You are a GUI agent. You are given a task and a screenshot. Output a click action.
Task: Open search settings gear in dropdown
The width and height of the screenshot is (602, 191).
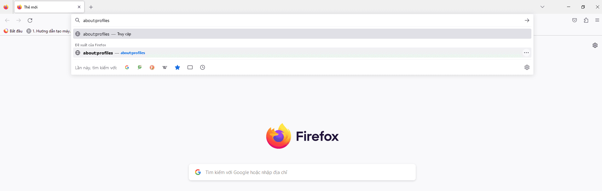[x=527, y=67]
